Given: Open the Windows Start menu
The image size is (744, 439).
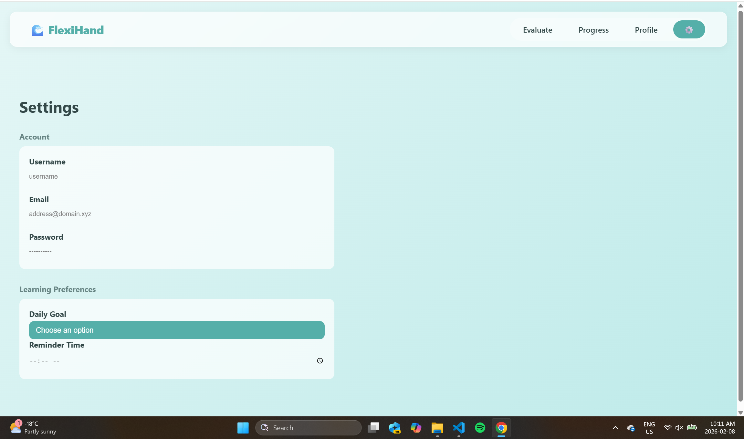Looking at the screenshot, I should 243,428.
